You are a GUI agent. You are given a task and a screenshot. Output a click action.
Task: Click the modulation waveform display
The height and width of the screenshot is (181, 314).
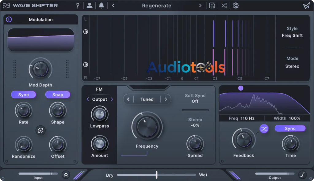tap(41, 40)
